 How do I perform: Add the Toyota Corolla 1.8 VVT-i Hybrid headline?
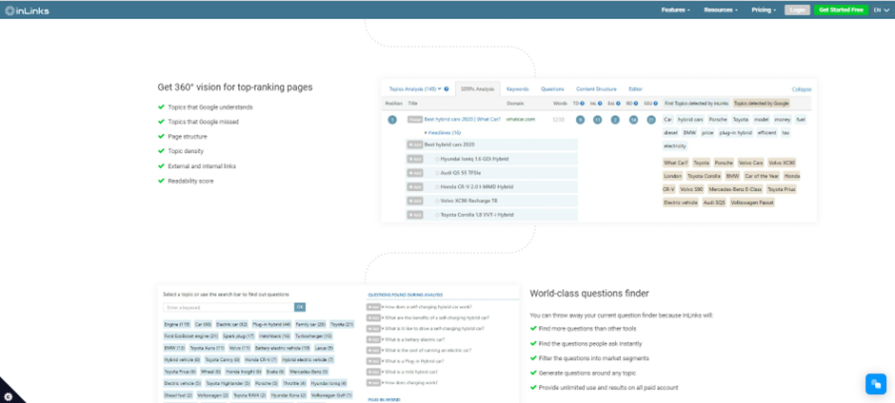pos(415,215)
